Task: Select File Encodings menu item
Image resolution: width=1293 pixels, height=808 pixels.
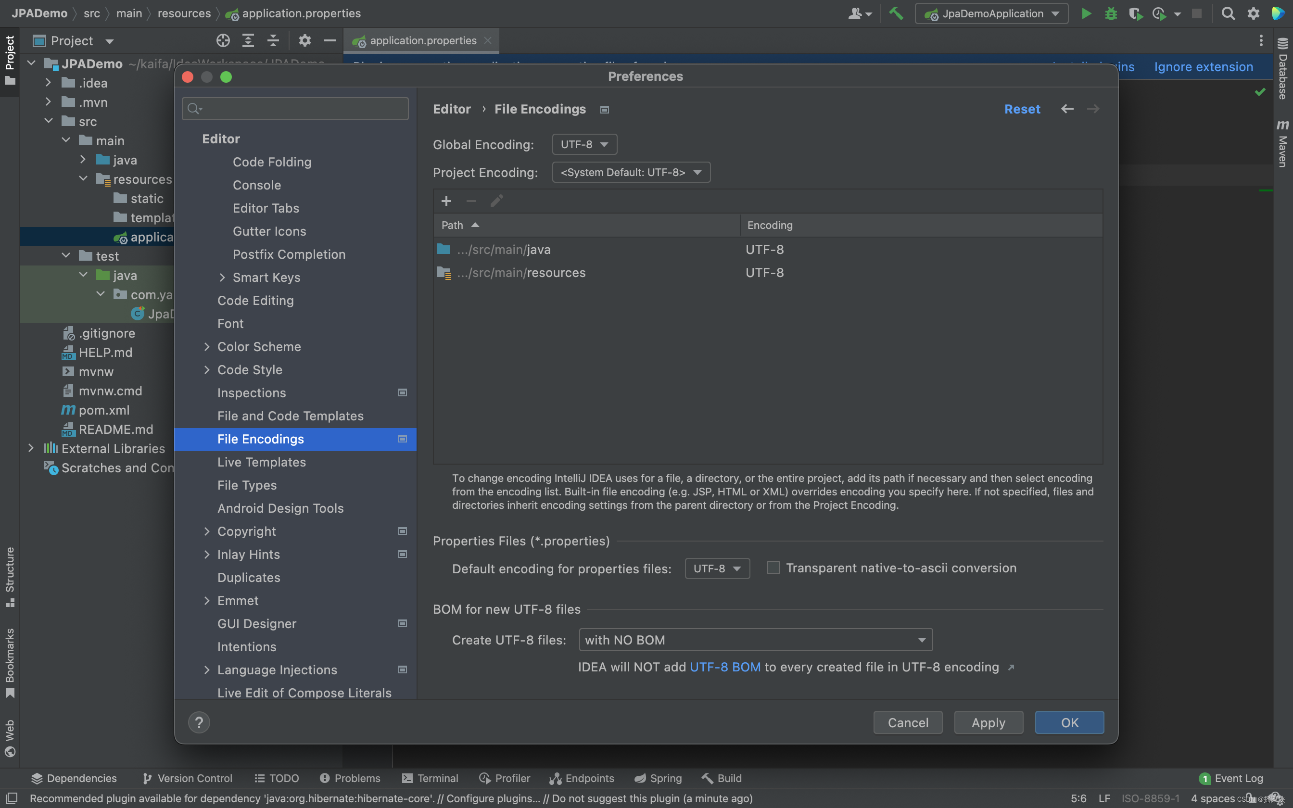Action: [x=261, y=439]
